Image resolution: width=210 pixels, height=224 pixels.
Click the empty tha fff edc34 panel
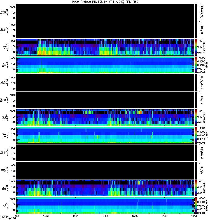[105, 12]
